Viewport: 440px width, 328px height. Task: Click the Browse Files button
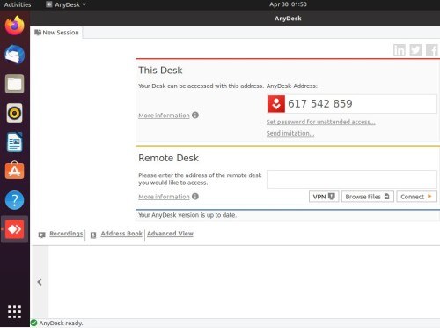(368, 197)
